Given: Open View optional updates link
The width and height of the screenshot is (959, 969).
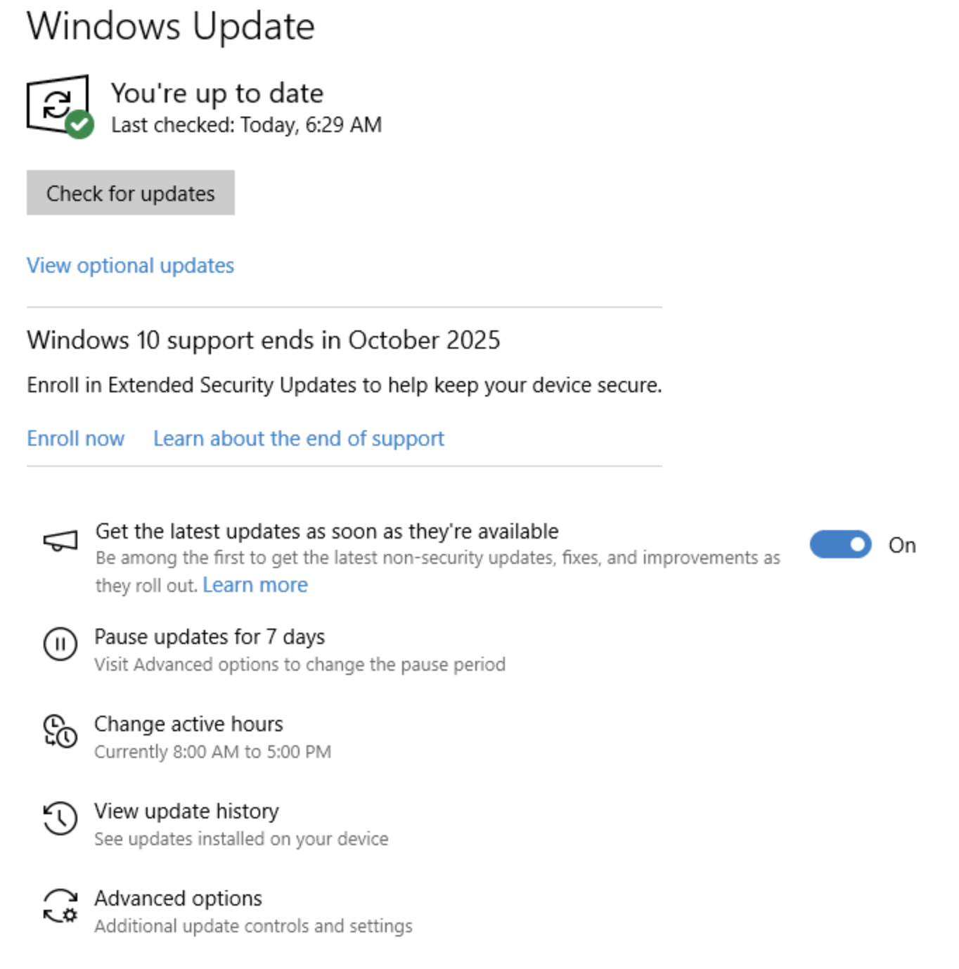Looking at the screenshot, I should [130, 266].
